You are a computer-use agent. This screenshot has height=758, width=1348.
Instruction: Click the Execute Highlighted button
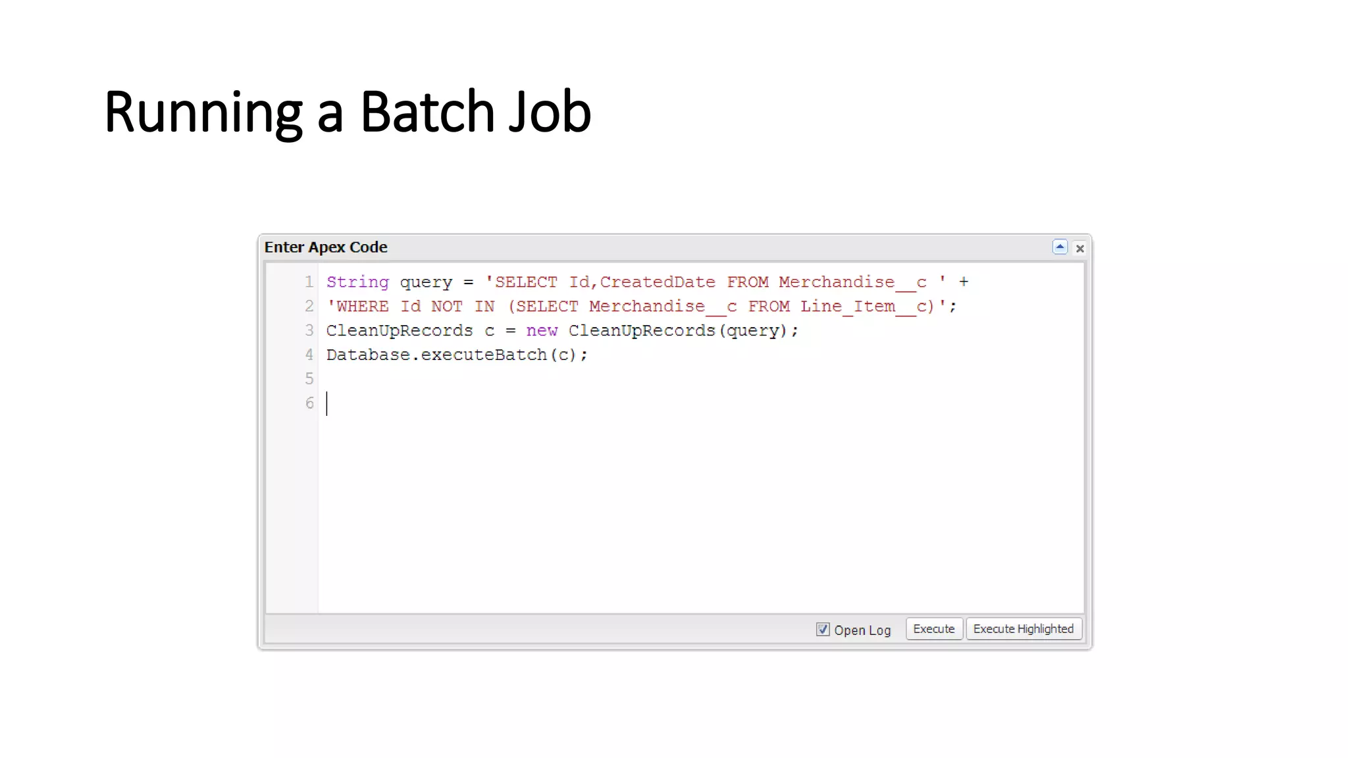[x=1024, y=629]
